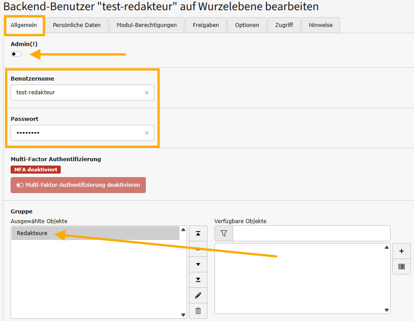Go to the Zugriff tab

coord(284,25)
